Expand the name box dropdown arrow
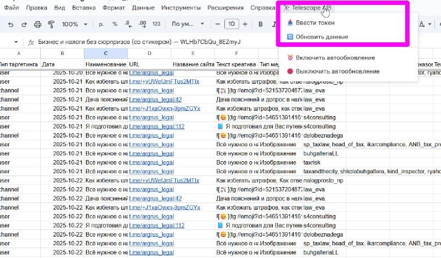Viewport: 441px width, 258px height. click(x=16, y=42)
